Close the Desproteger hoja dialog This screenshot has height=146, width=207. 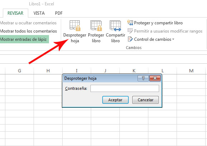pos(155,78)
